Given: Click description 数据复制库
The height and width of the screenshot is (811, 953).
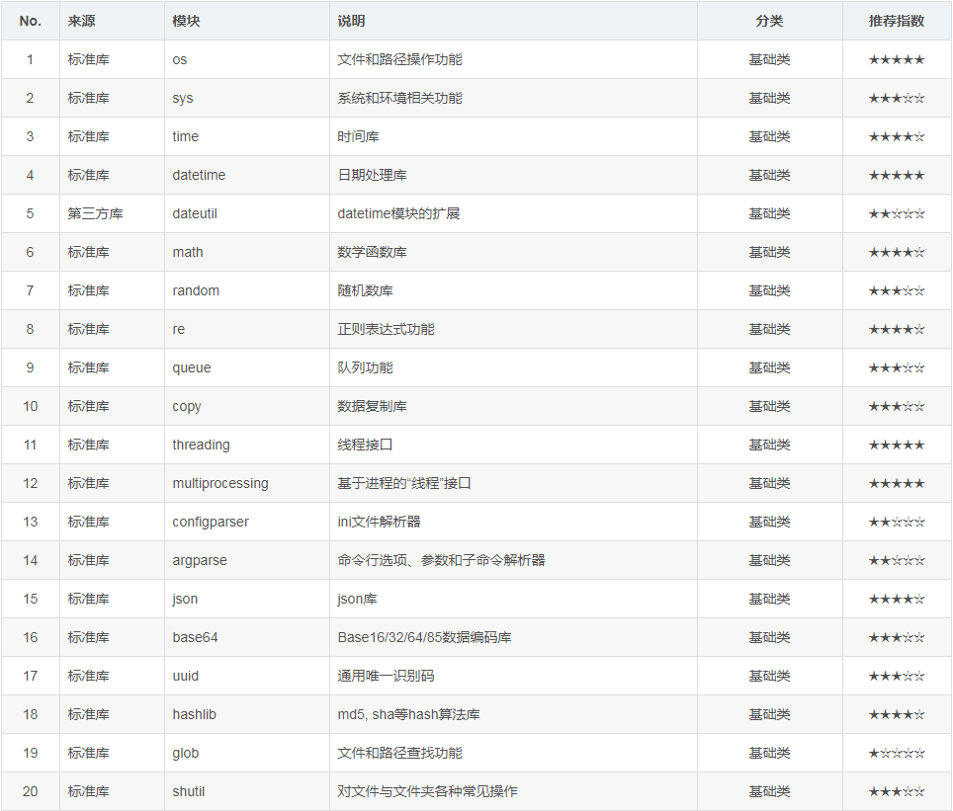Looking at the screenshot, I should pyautogui.click(x=372, y=406).
